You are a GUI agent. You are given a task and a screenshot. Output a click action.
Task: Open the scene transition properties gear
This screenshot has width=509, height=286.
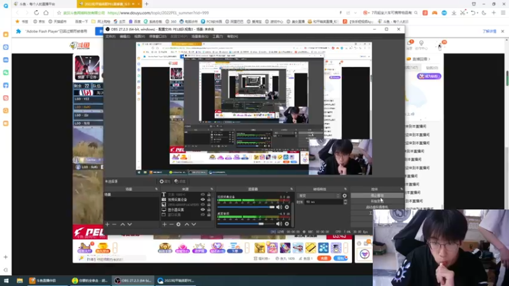pyautogui.click(x=344, y=196)
